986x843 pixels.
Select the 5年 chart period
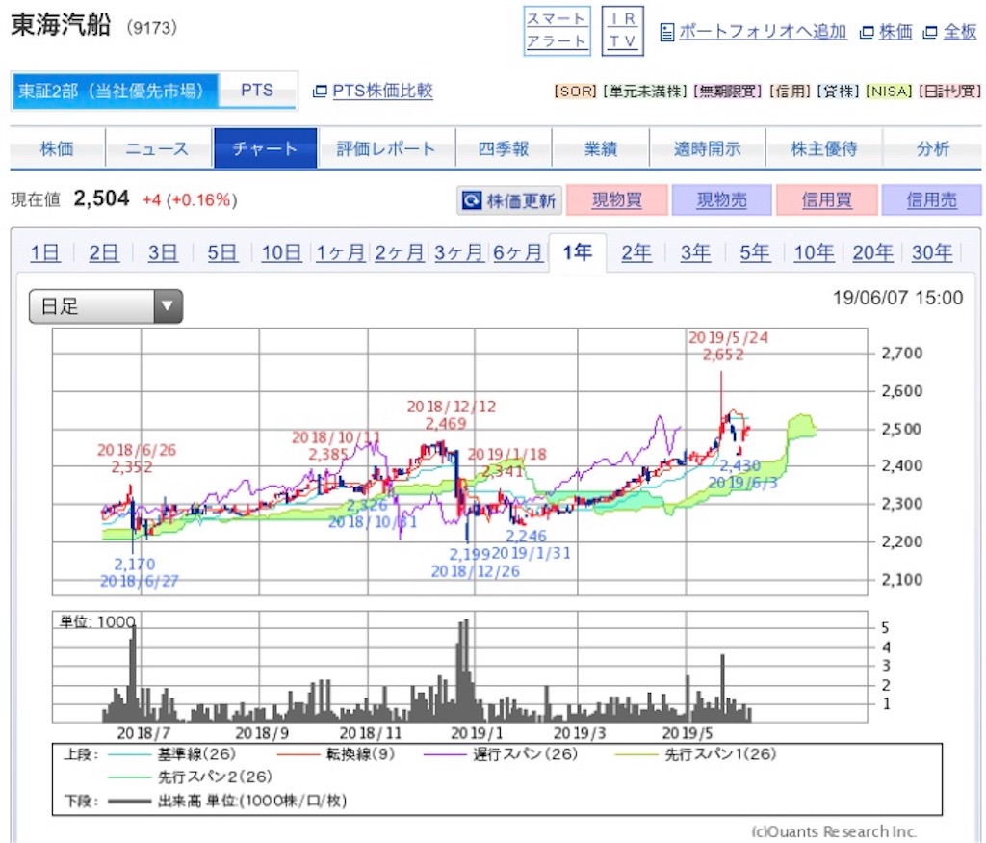[x=755, y=252]
